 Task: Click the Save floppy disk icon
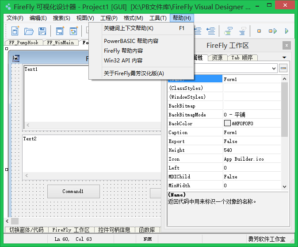tap(42, 31)
